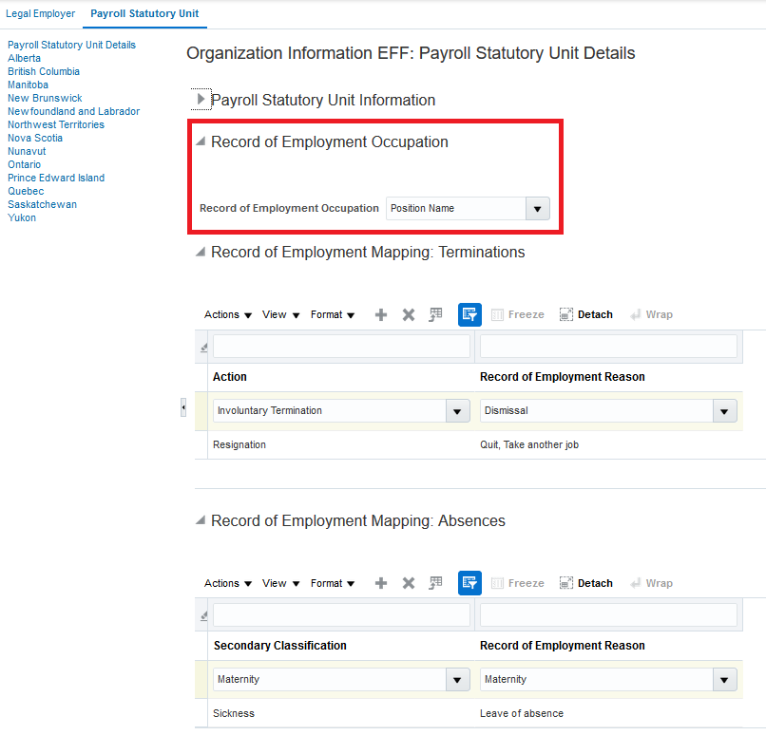Switch to the Legal Employer tab
The height and width of the screenshot is (735, 766).
coord(41,14)
